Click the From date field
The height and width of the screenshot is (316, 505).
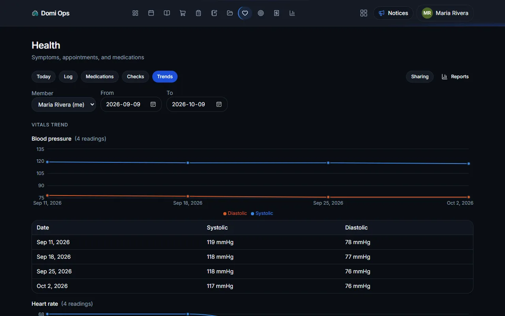[131, 104]
